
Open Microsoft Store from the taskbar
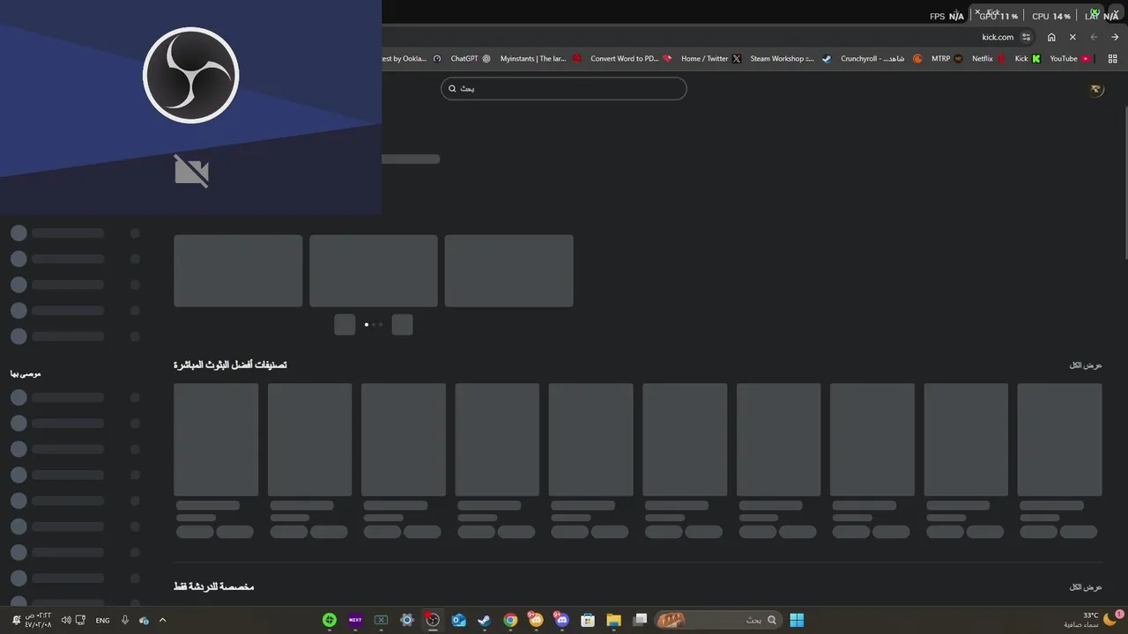[x=588, y=620]
